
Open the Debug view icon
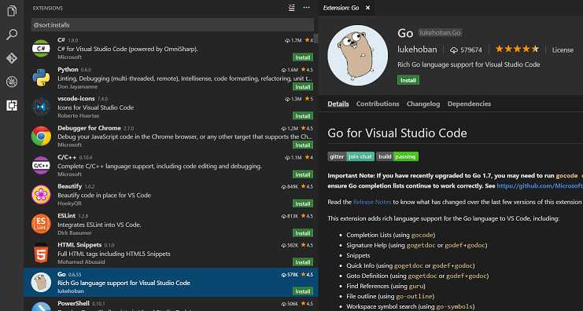click(12, 82)
